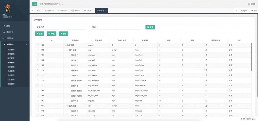Image resolution: width=258 pixels, height=121 pixels.
Task: Select the radio button for row id 165
Action: 38,90
